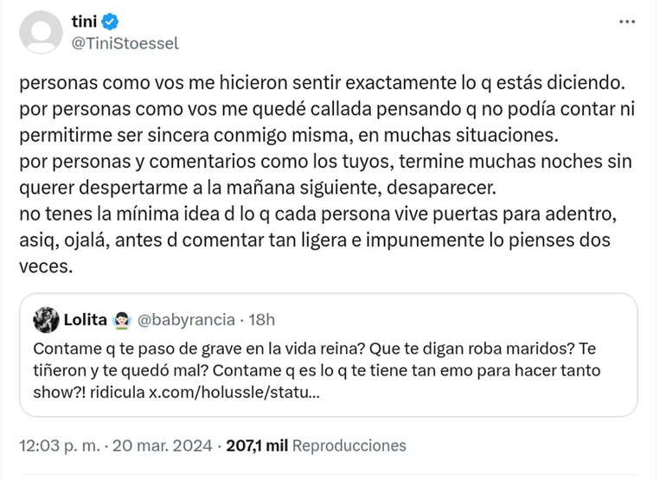This screenshot has height=480, width=666.
Task: Click the quoted tweet's 18h timestamp
Action: [261, 320]
